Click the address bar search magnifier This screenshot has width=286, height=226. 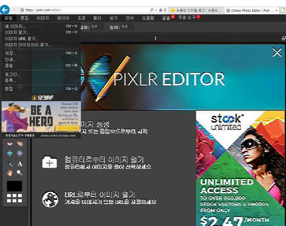pos(152,10)
